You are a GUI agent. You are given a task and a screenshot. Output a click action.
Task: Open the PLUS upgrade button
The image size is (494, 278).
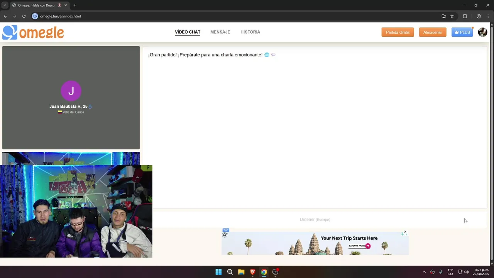(x=462, y=32)
